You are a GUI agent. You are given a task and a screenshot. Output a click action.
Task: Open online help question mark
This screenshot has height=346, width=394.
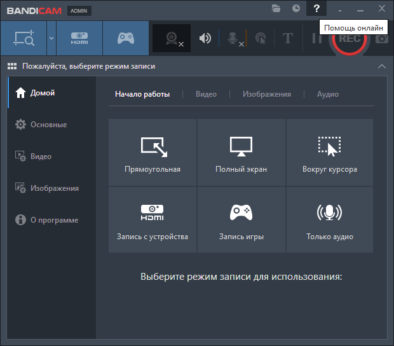[x=316, y=8]
